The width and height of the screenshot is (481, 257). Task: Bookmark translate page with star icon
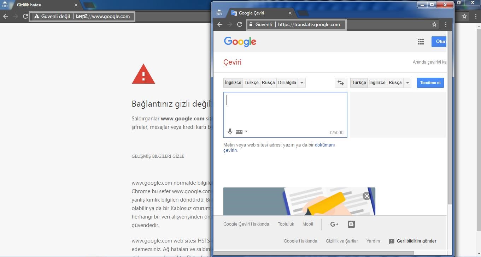coord(434,24)
